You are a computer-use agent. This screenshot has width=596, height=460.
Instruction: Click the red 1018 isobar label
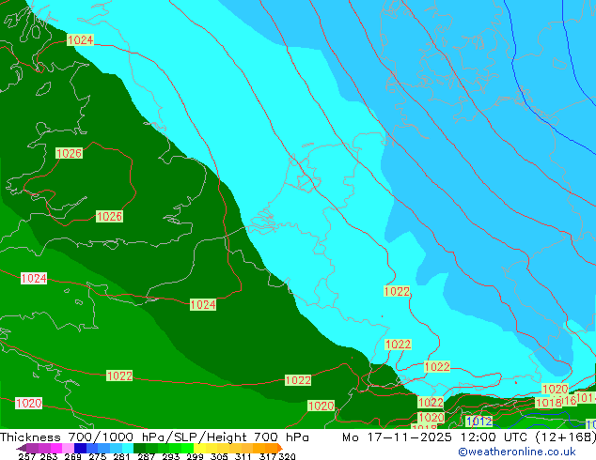click(x=548, y=403)
